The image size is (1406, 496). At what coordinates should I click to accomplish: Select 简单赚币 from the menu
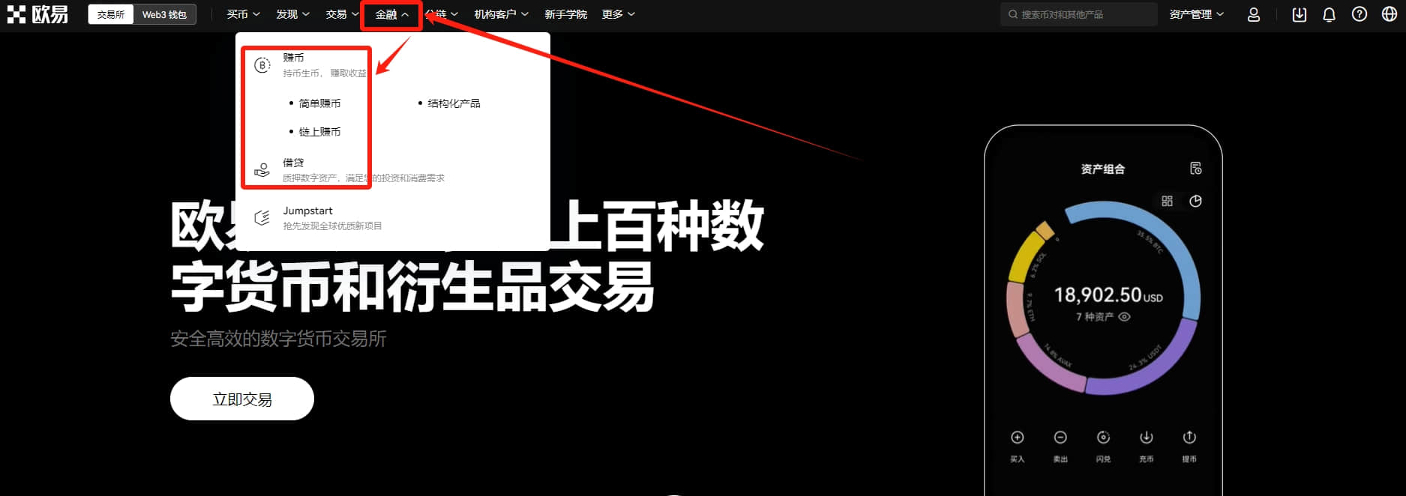[319, 103]
